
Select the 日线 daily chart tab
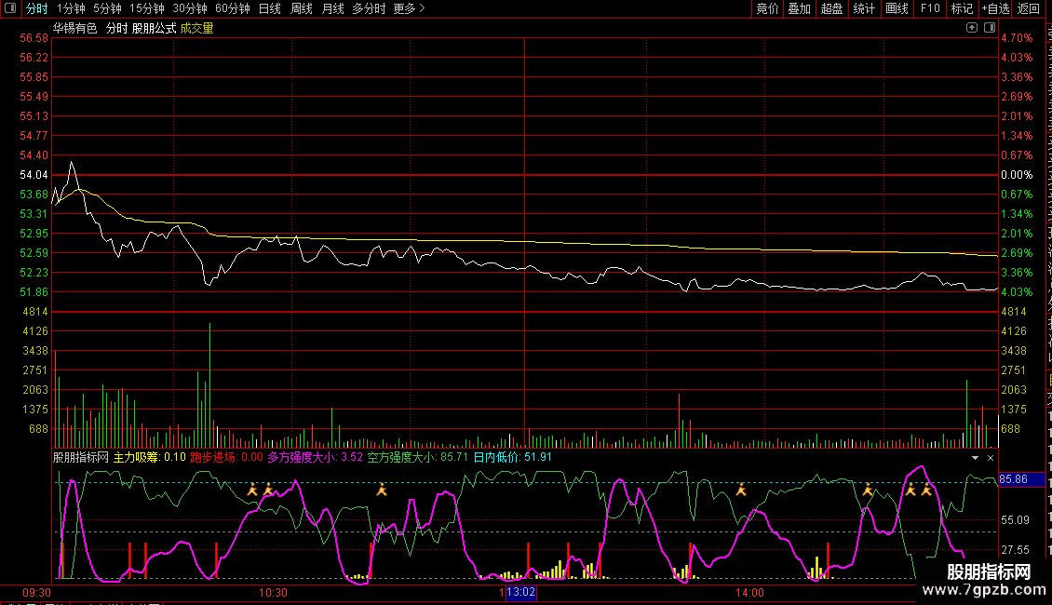pos(269,9)
